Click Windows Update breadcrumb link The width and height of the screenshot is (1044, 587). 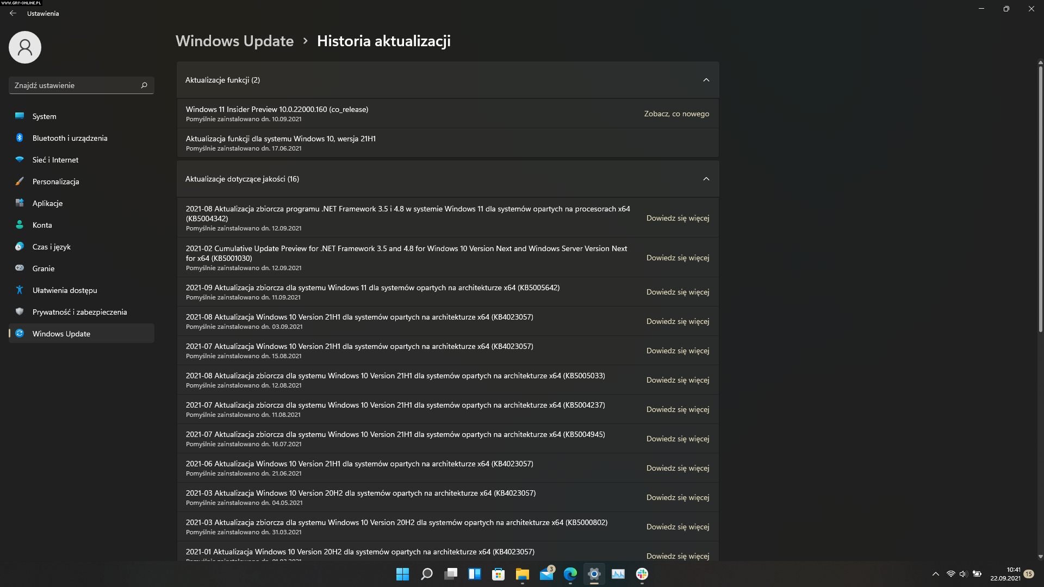pyautogui.click(x=234, y=41)
